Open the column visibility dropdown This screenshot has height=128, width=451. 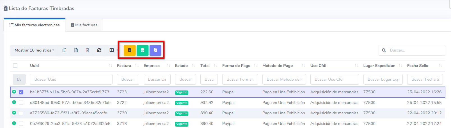click(113, 50)
